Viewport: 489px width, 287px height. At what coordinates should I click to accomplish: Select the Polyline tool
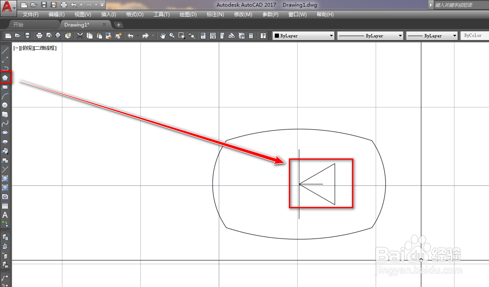tap(5, 68)
